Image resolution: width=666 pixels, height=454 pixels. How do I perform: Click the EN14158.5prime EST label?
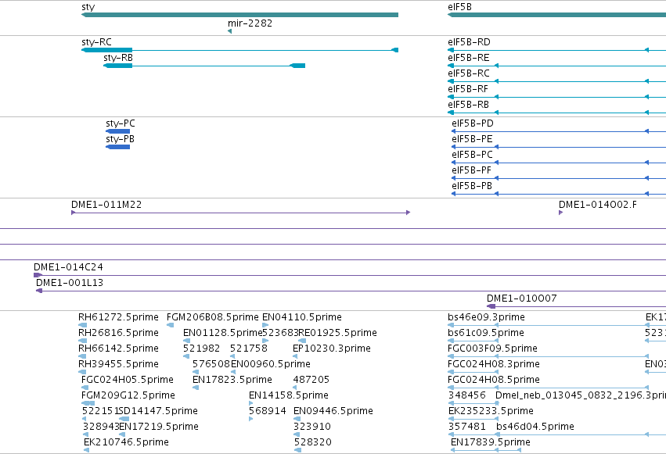(289, 395)
